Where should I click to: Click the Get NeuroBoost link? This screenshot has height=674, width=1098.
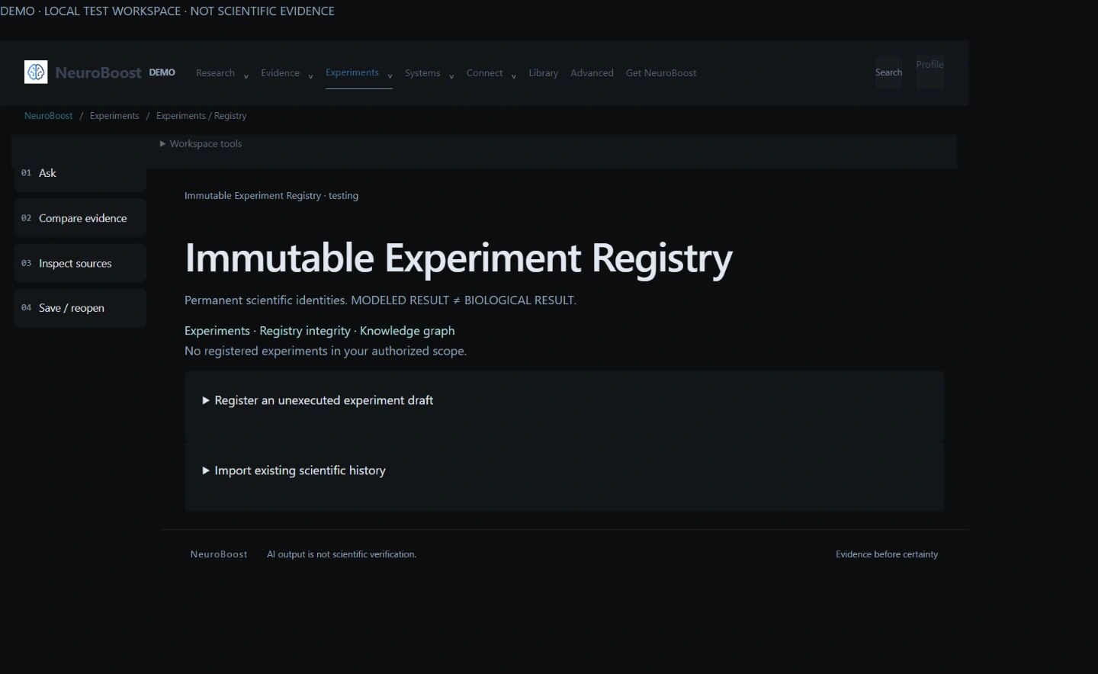(x=661, y=73)
